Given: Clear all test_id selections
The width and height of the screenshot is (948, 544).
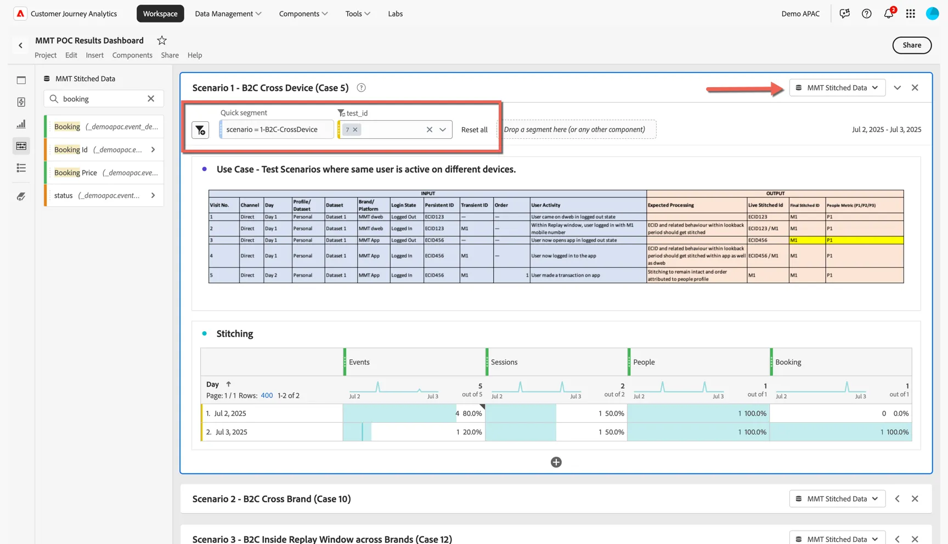Looking at the screenshot, I should coord(429,130).
